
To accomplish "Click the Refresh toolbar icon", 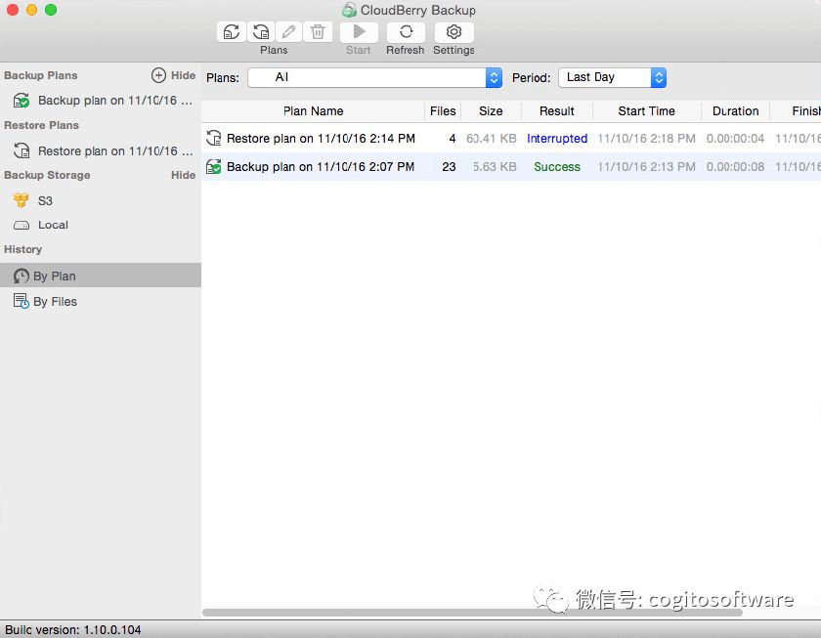I will (406, 32).
